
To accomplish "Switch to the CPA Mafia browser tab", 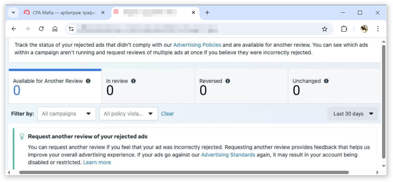I will tap(64, 12).
